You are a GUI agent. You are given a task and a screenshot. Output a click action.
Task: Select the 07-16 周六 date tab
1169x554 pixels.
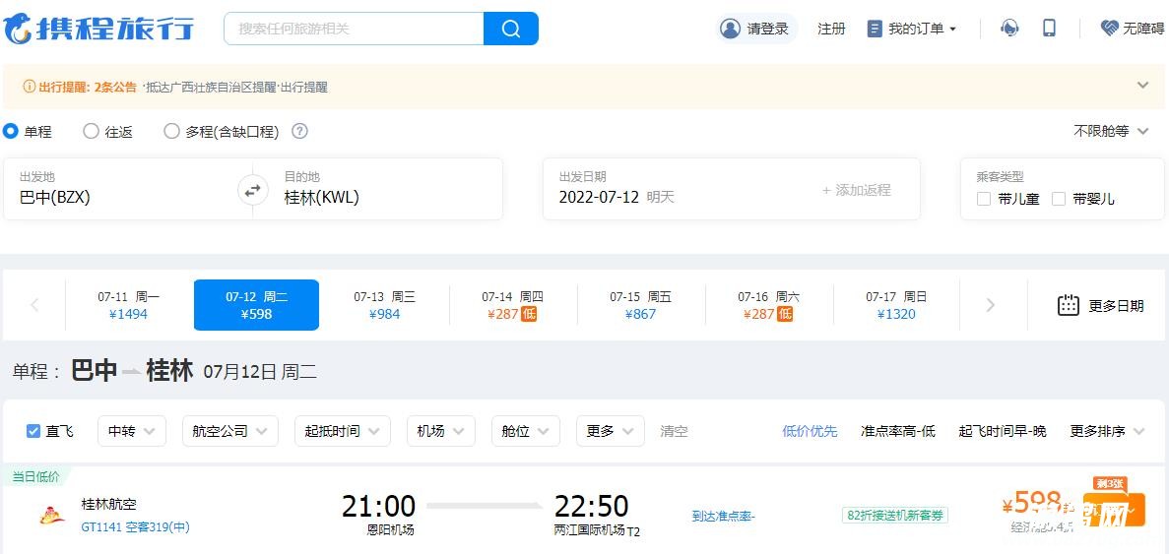coord(768,305)
